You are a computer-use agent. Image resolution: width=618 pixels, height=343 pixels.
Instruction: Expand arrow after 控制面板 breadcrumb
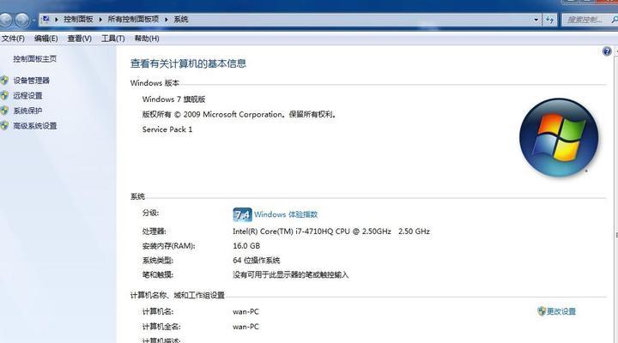click(x=100, y=20)
